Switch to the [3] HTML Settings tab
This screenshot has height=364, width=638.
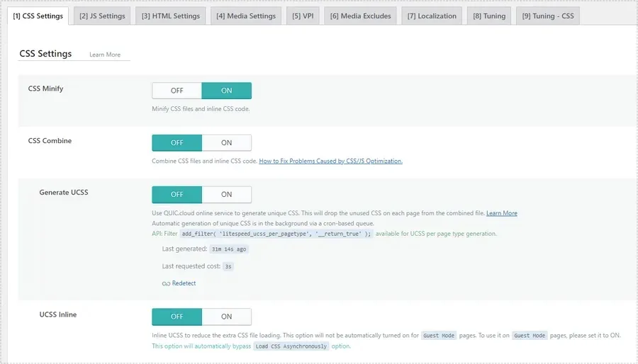coord(170,16)
